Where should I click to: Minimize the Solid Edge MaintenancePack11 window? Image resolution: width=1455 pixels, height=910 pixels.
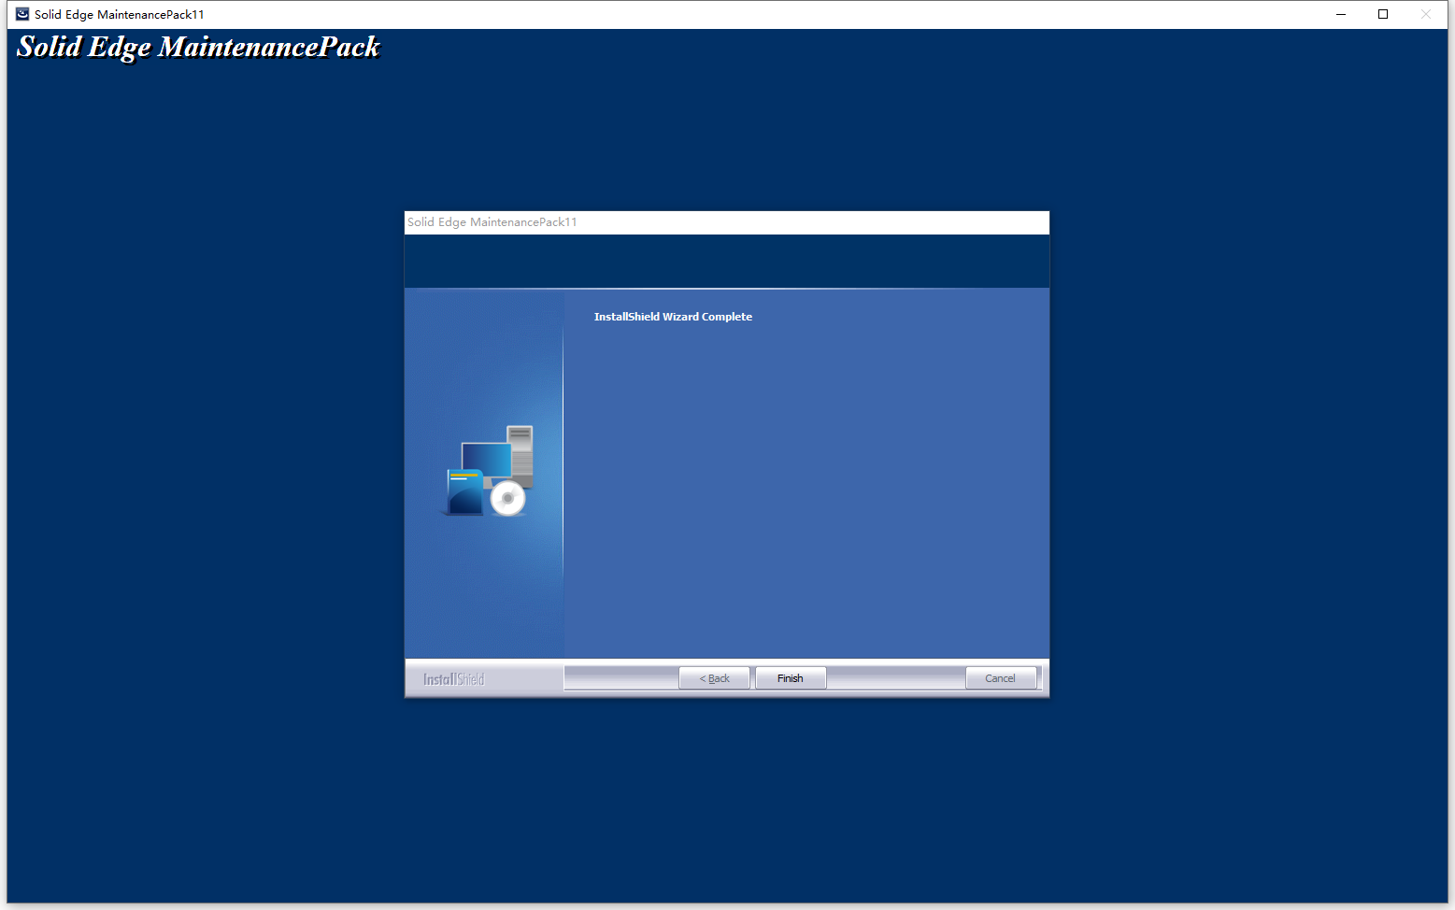pyautogui.click(x=1341, y=14)
